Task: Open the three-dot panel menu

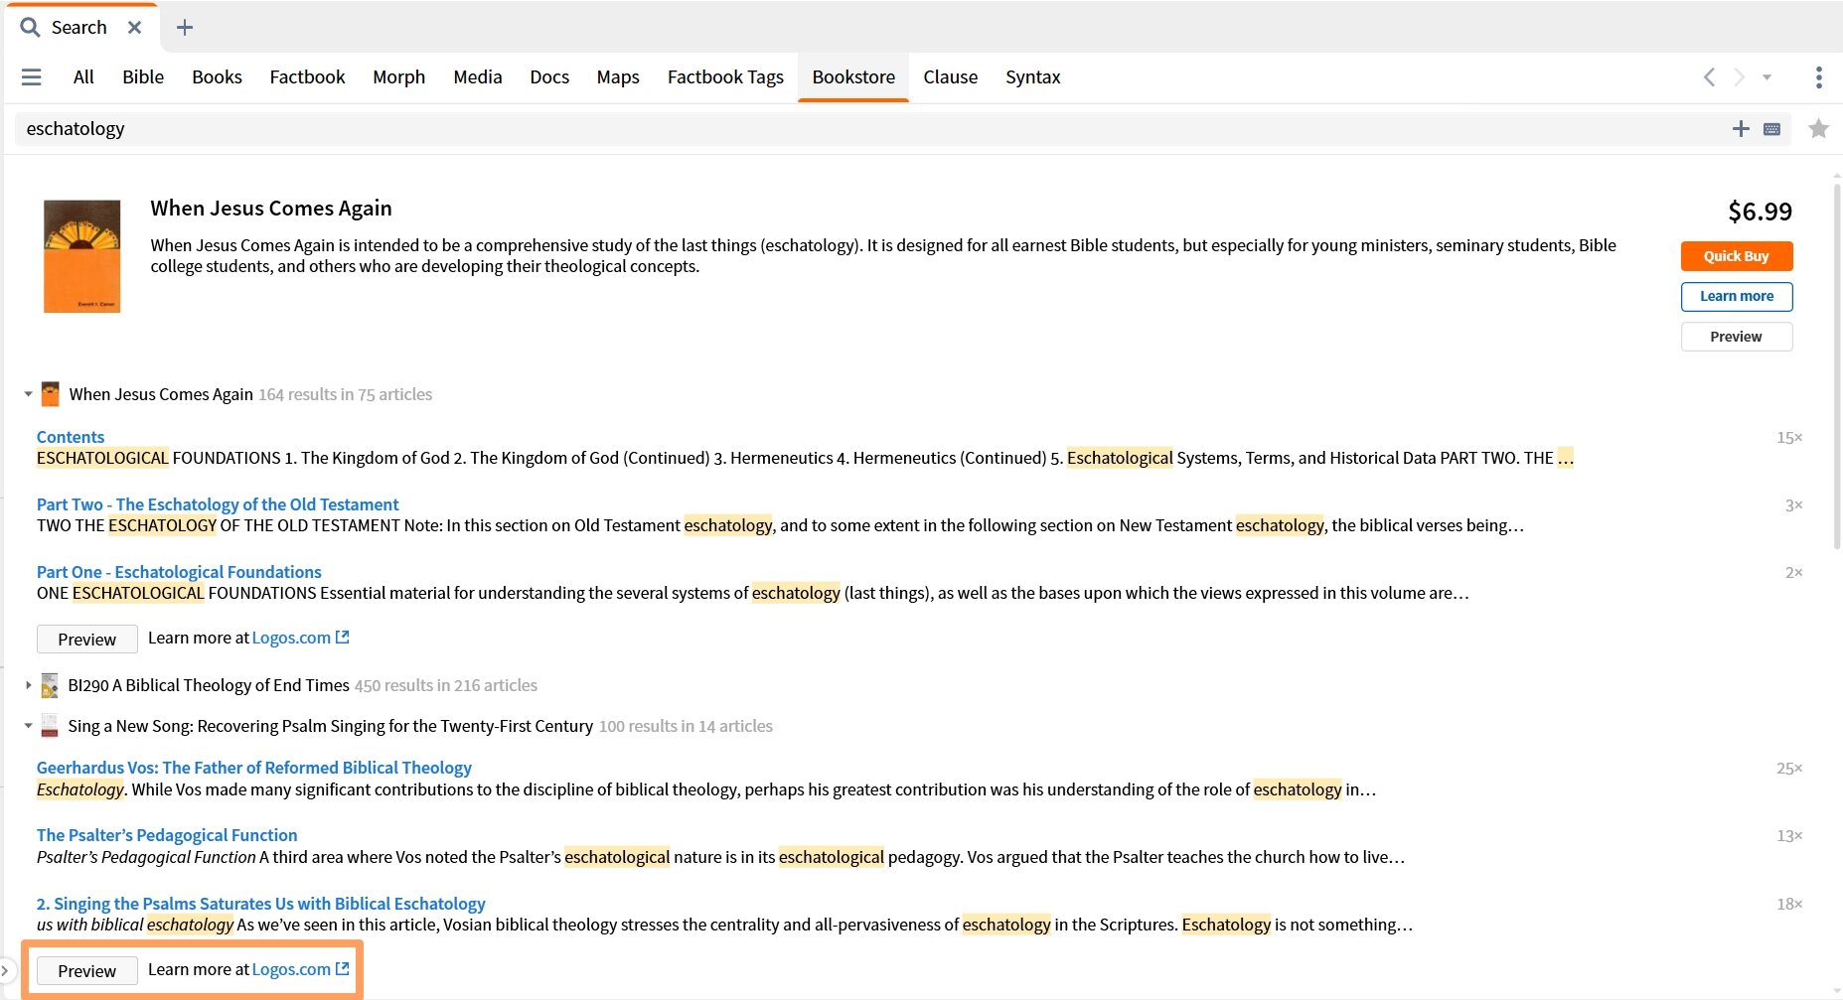Action: (x=1818, y=77)
